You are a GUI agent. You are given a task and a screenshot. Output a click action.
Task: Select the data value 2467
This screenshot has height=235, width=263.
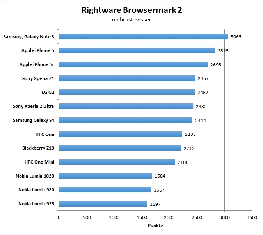point(203,78)
